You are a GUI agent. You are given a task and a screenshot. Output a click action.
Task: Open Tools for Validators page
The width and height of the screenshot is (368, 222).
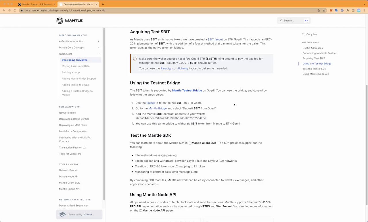[x=70, y=154]
